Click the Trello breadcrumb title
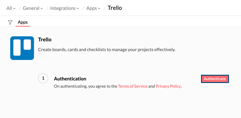Screen dimensions: 241x118 [x=115, y=8]
